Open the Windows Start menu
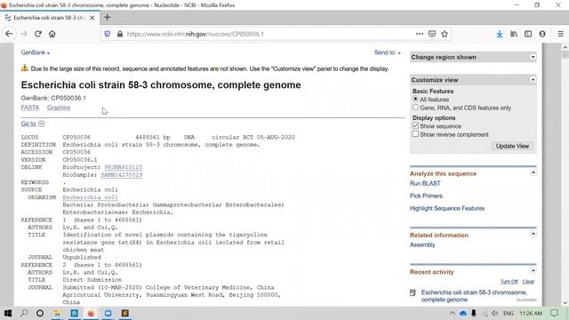The height and width of the screenshot is (320, 569). (8, 313)
